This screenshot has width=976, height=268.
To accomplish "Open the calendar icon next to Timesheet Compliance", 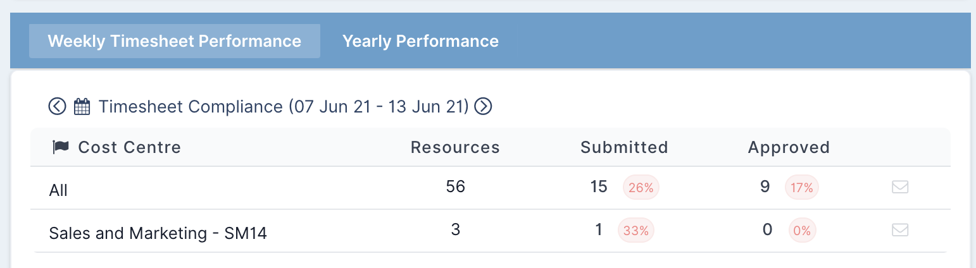I will 82,106.
